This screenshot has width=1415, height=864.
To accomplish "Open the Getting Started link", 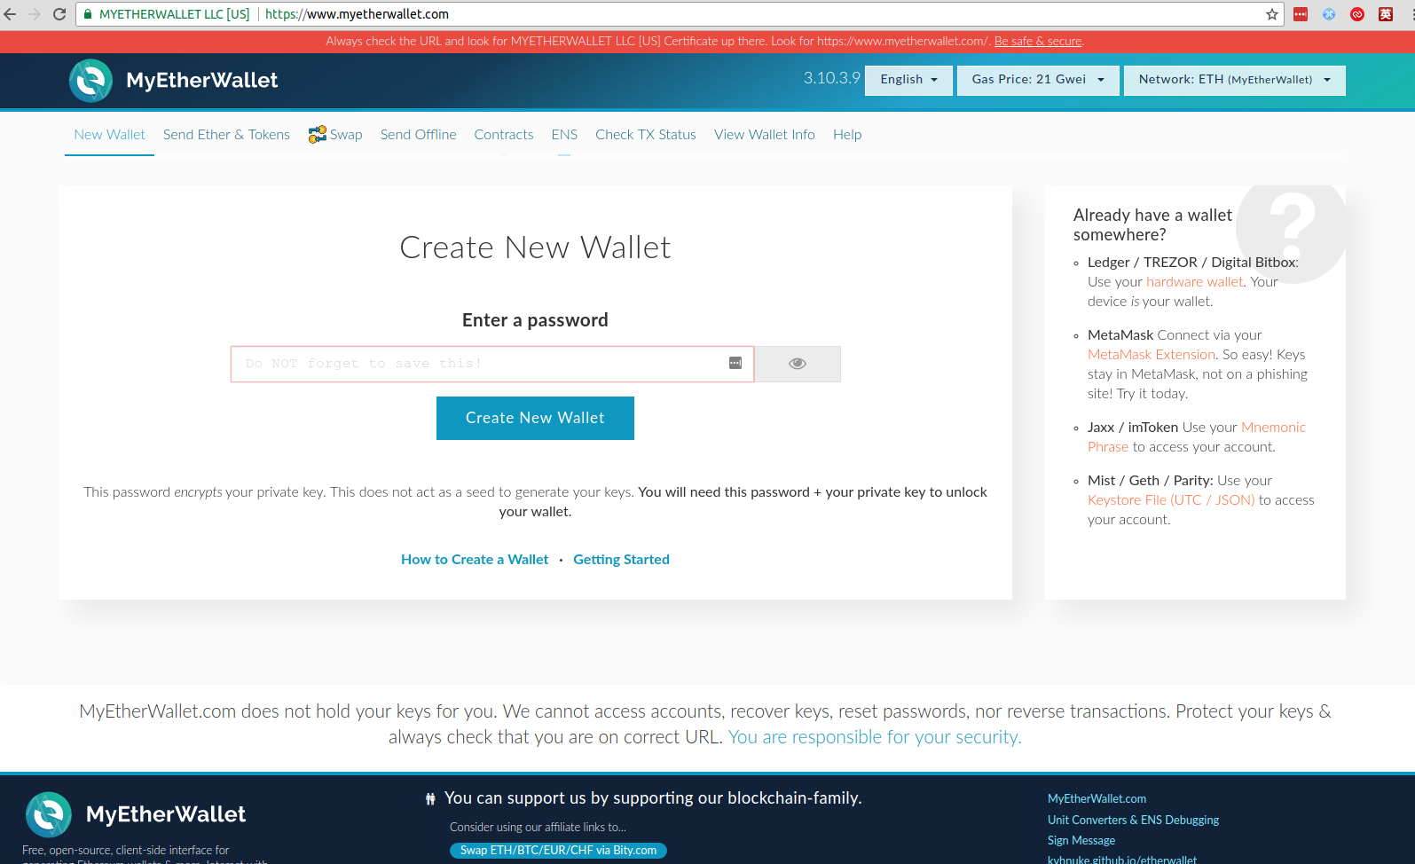I will (621, 560).
